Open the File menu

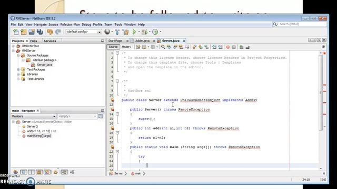(x=13, y=25)
